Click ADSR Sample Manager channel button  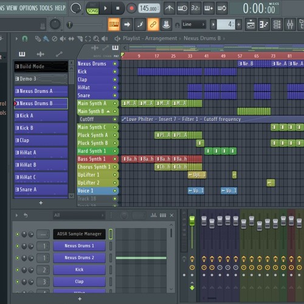pyautogui.click(x=79, y=234)
